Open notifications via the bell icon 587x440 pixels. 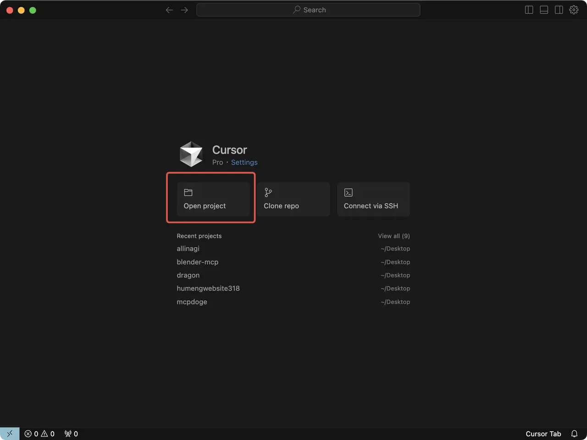tap(574, 434)
